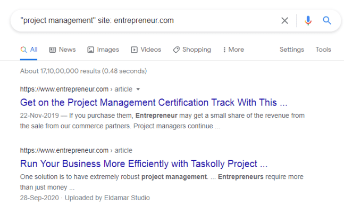Switch to the Videos tab
The height and width of the screenshot is (213, 344).
(146, 50)
